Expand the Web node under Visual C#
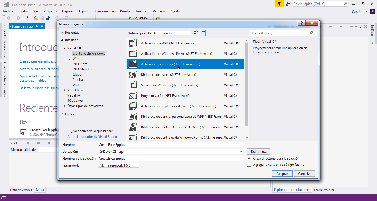 [x=70, y=59]
